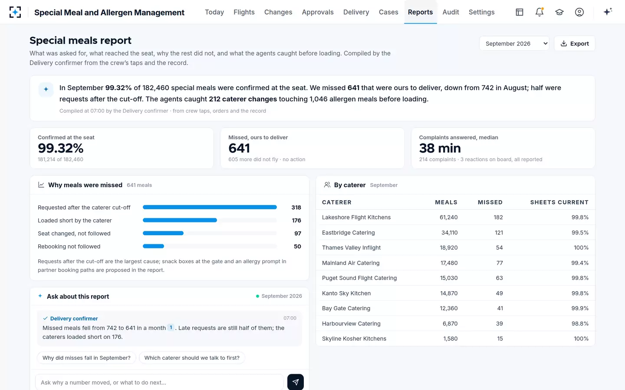Click the people icon beside By caterer

coord(327,185)
